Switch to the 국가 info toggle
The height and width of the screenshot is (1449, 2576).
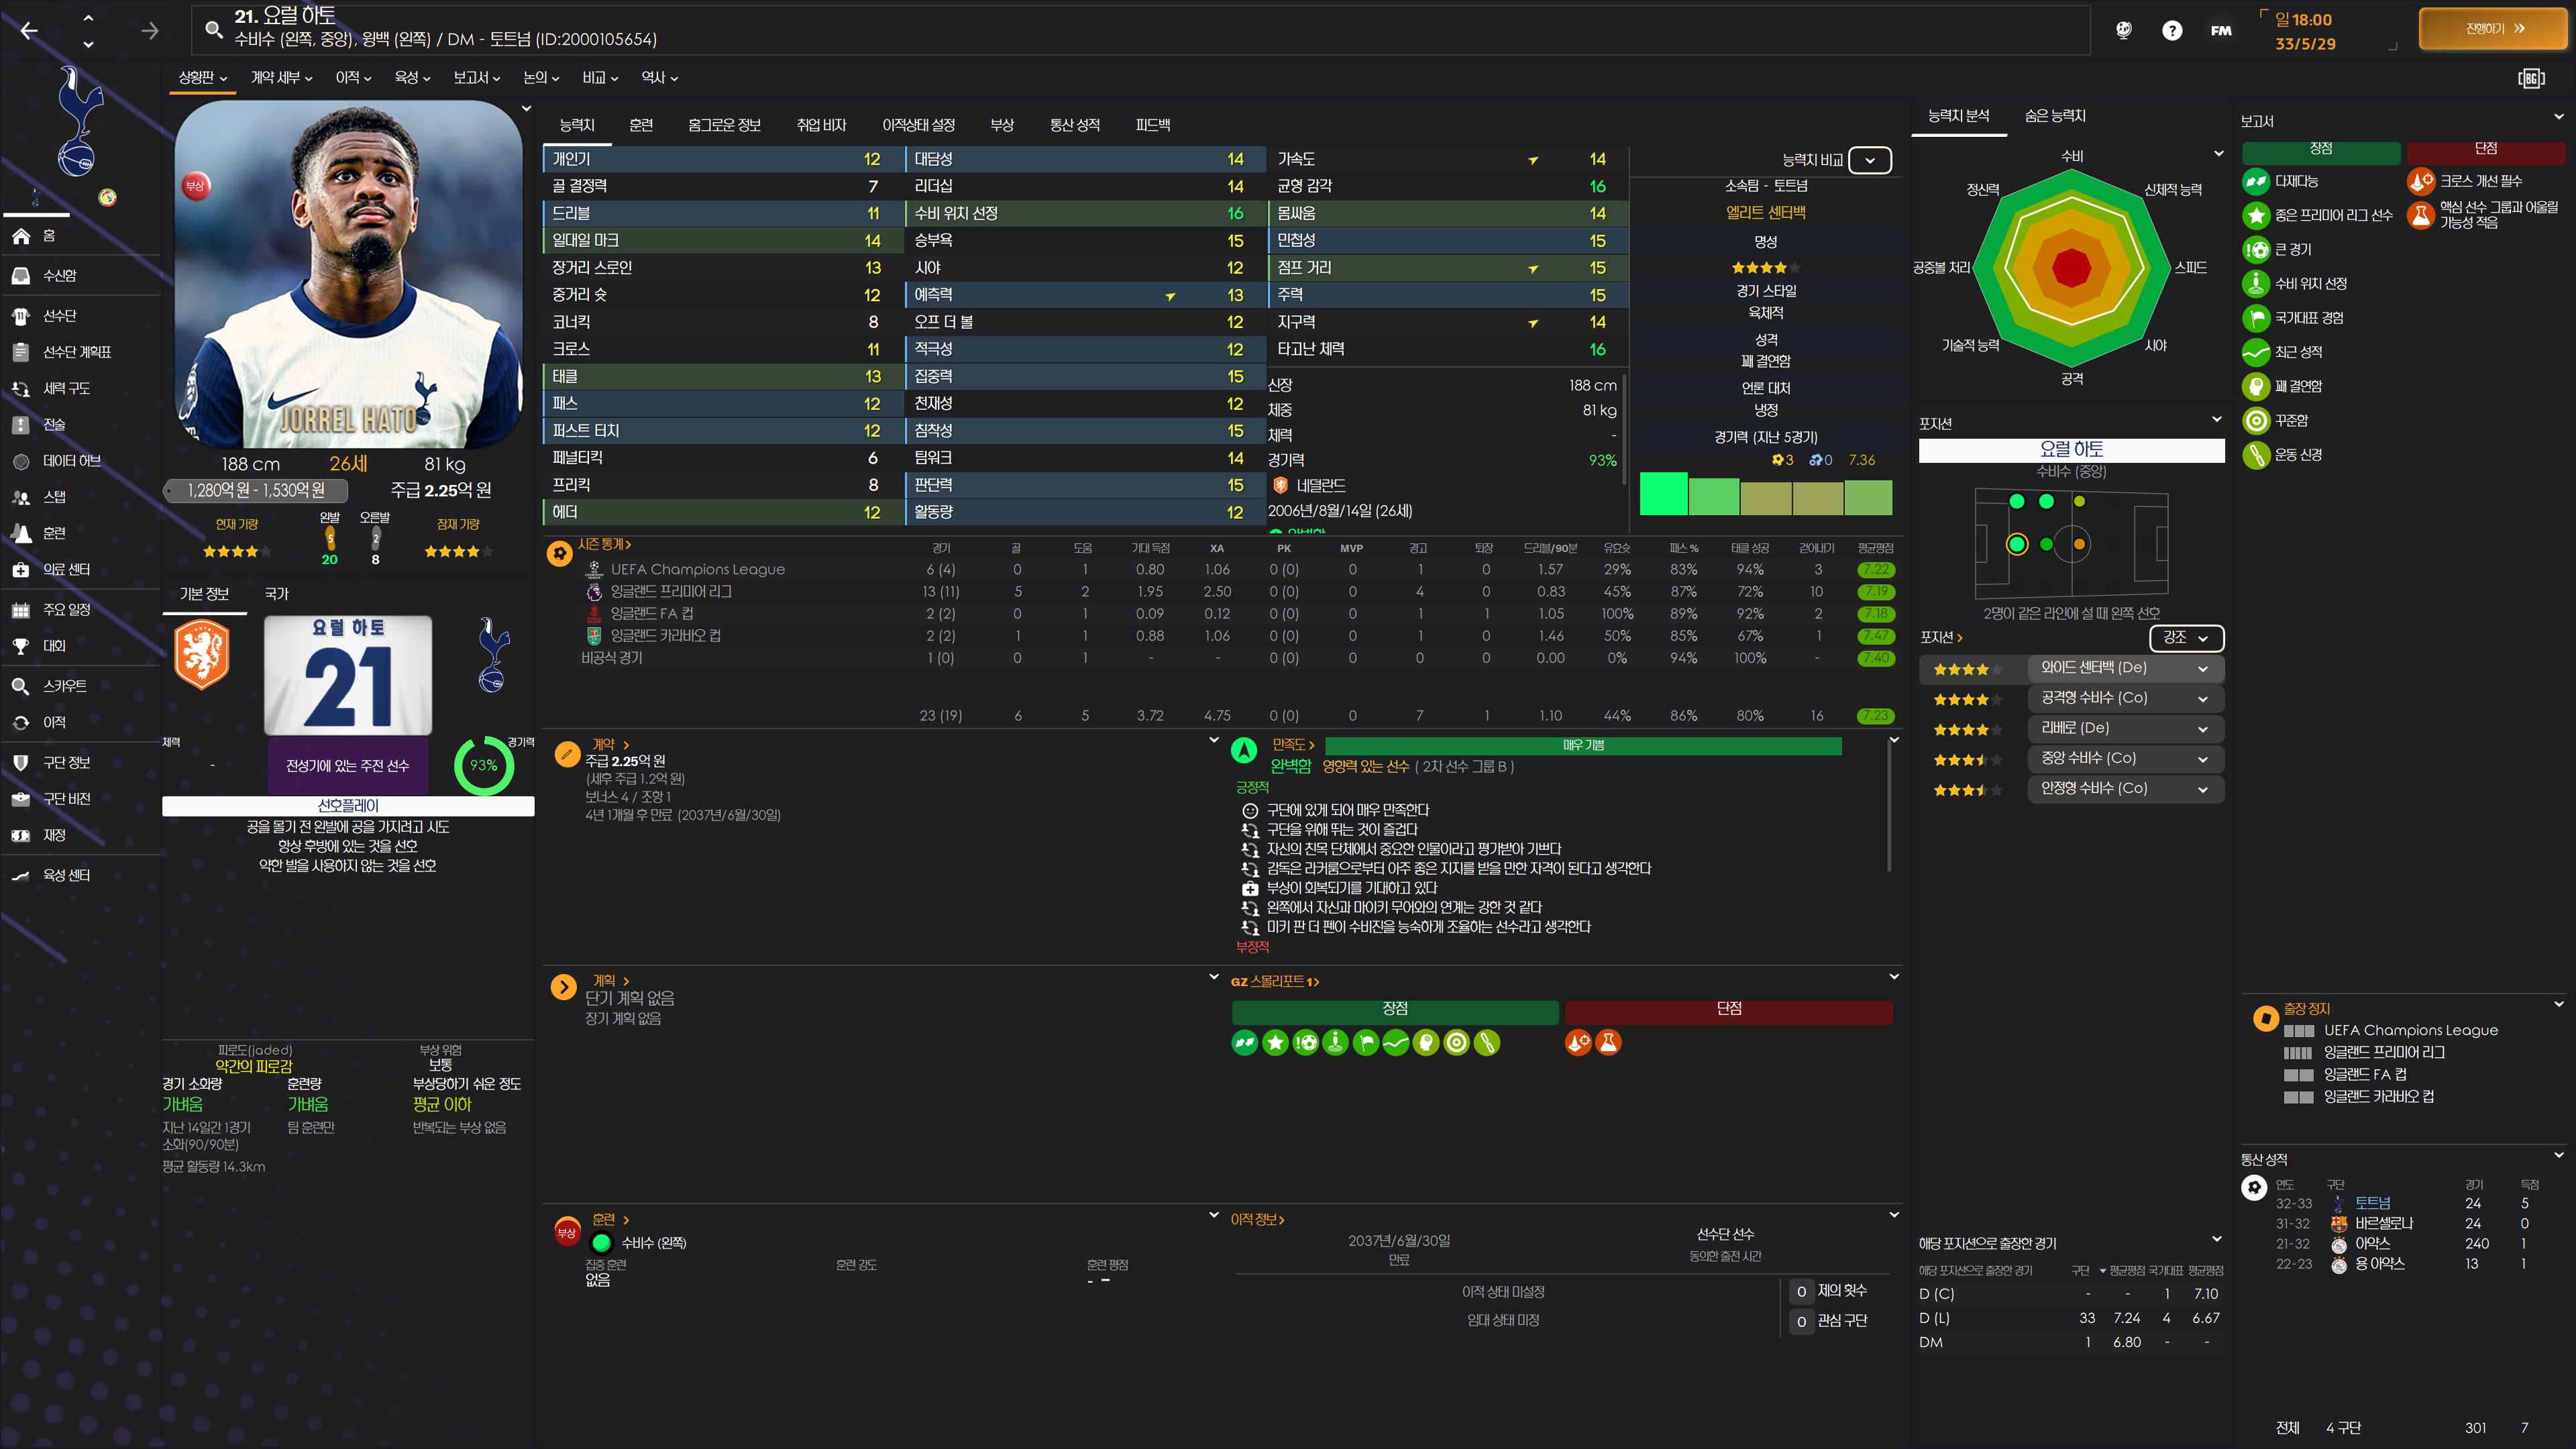(x=276, y=594)
